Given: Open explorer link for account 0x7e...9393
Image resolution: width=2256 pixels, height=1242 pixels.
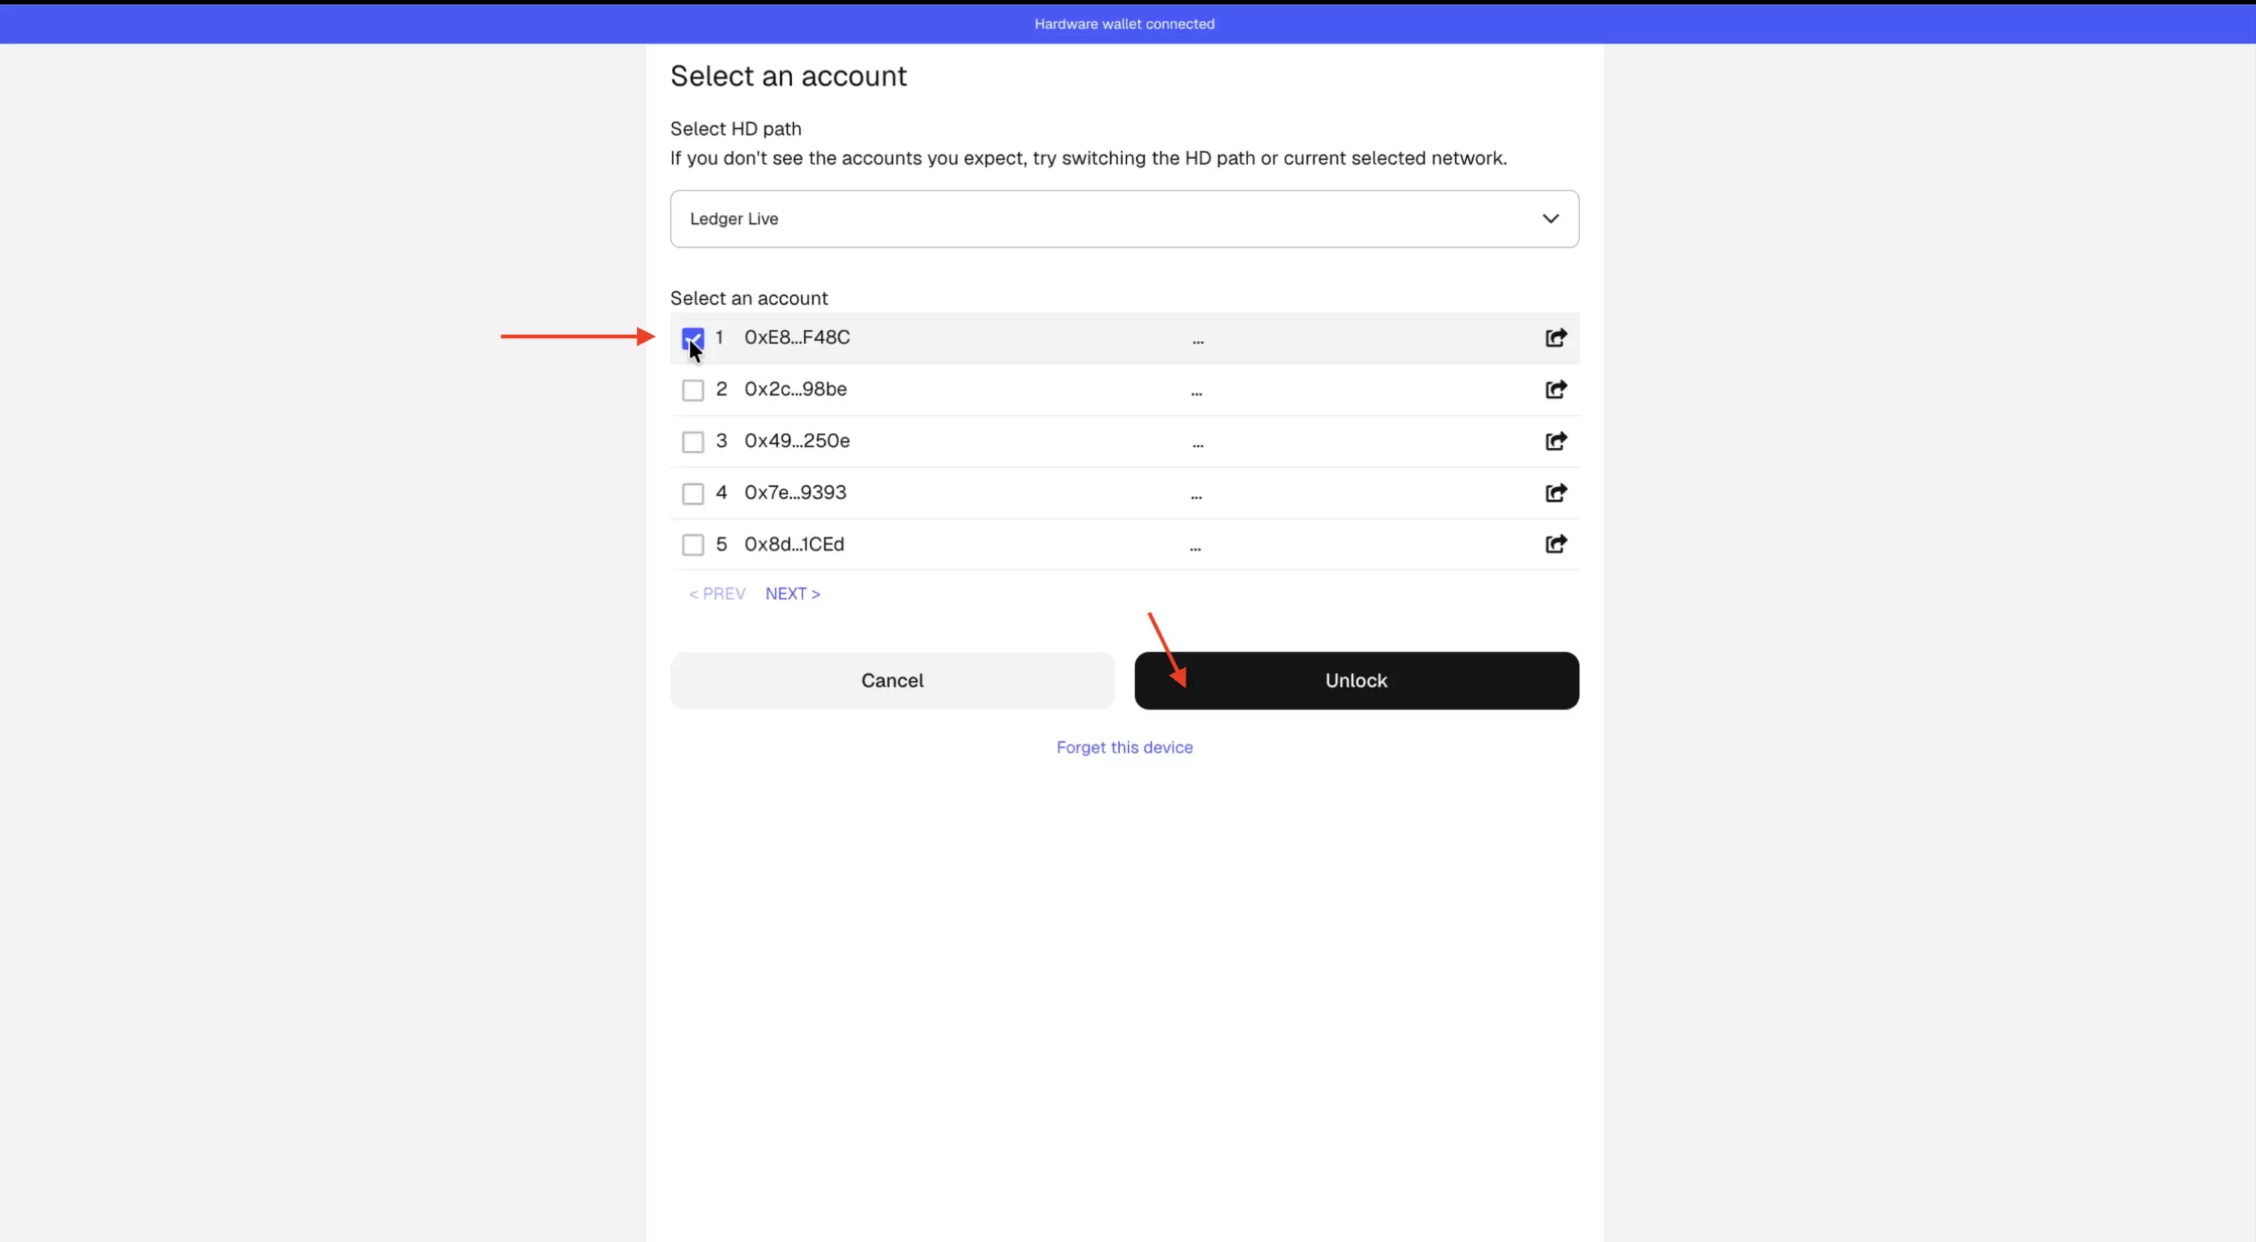Looking at the screenshot, I should pyautogui.click(x=1555, y=492).
